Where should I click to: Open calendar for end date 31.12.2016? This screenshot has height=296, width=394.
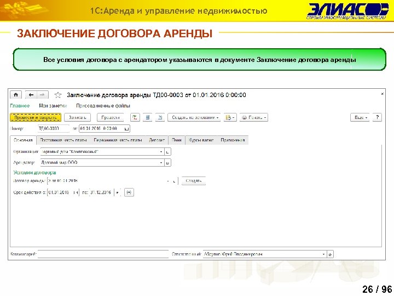tap(117, 192)
